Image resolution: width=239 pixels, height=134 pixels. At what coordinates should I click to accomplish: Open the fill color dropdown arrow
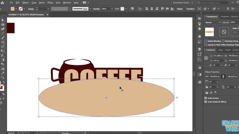(16, 9)
